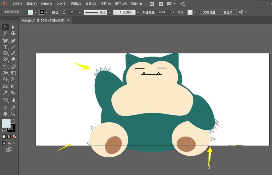This screenshot has height=175, width=272.
Task: Open stroke weight dropdown
Action: [x=80, y=12]
